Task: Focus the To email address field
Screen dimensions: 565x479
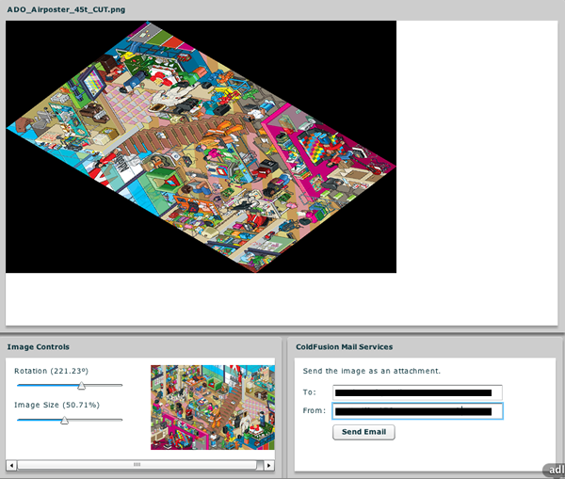Action: (x=417, y=392)
